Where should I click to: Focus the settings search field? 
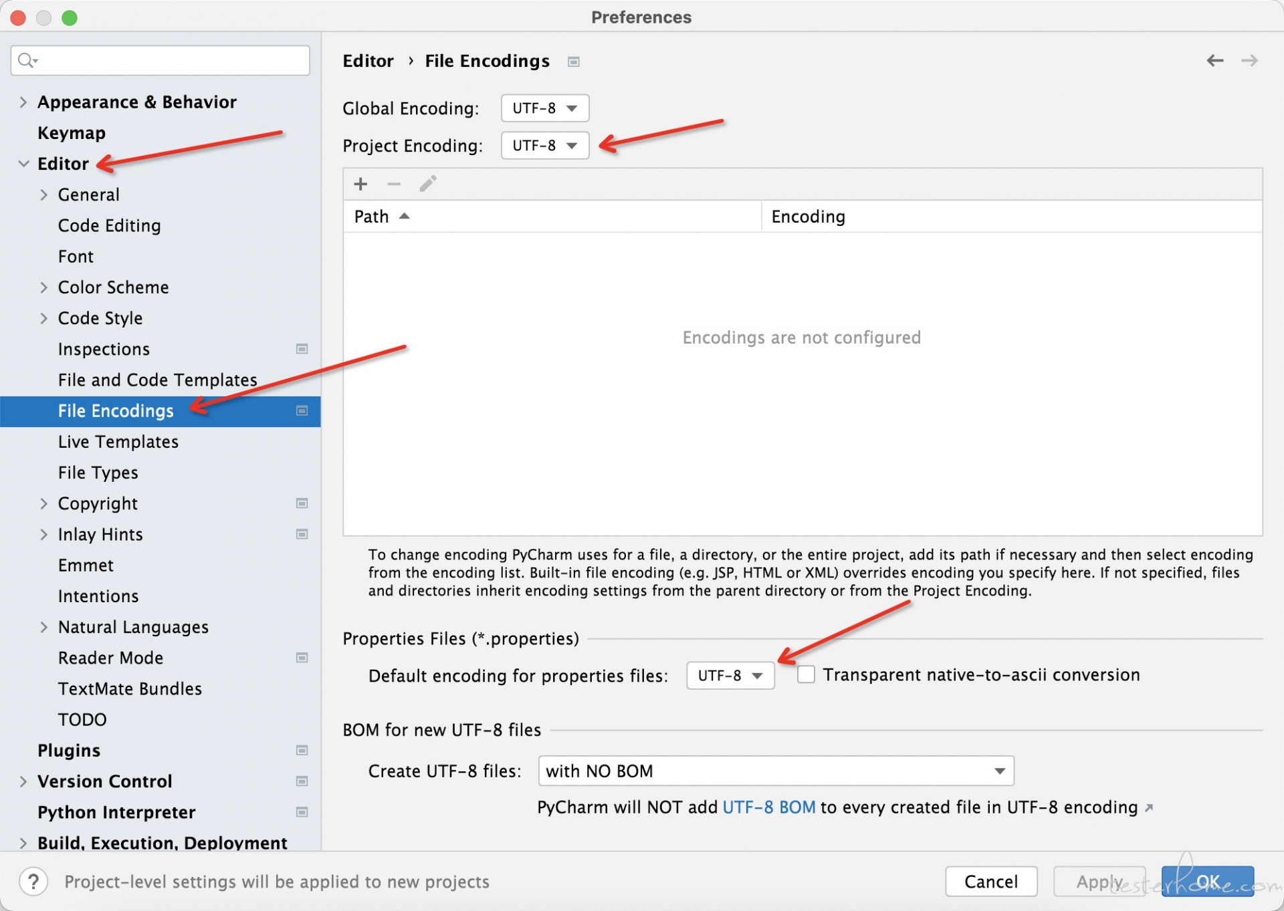[x=160, y=61]
